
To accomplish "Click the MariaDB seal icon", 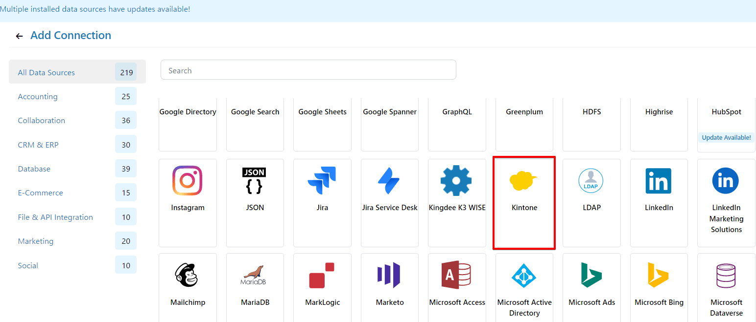I will (254, 276).
